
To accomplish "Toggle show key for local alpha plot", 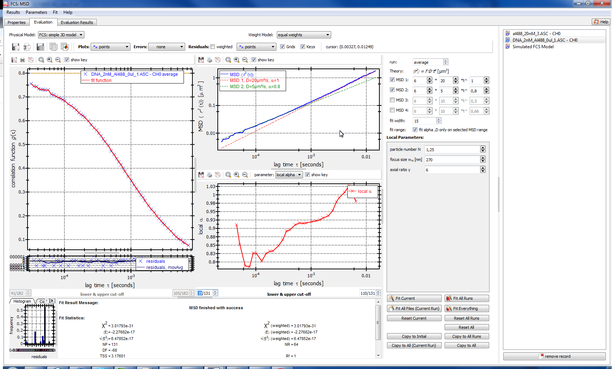I will click(x=307, y=175).
